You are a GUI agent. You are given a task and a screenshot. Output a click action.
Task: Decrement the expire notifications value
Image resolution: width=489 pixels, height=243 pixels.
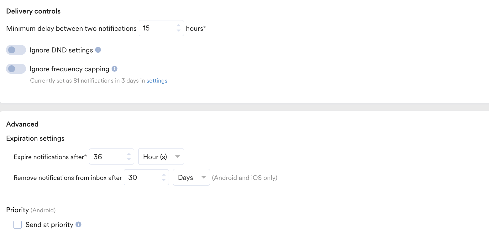coord(129,159)
